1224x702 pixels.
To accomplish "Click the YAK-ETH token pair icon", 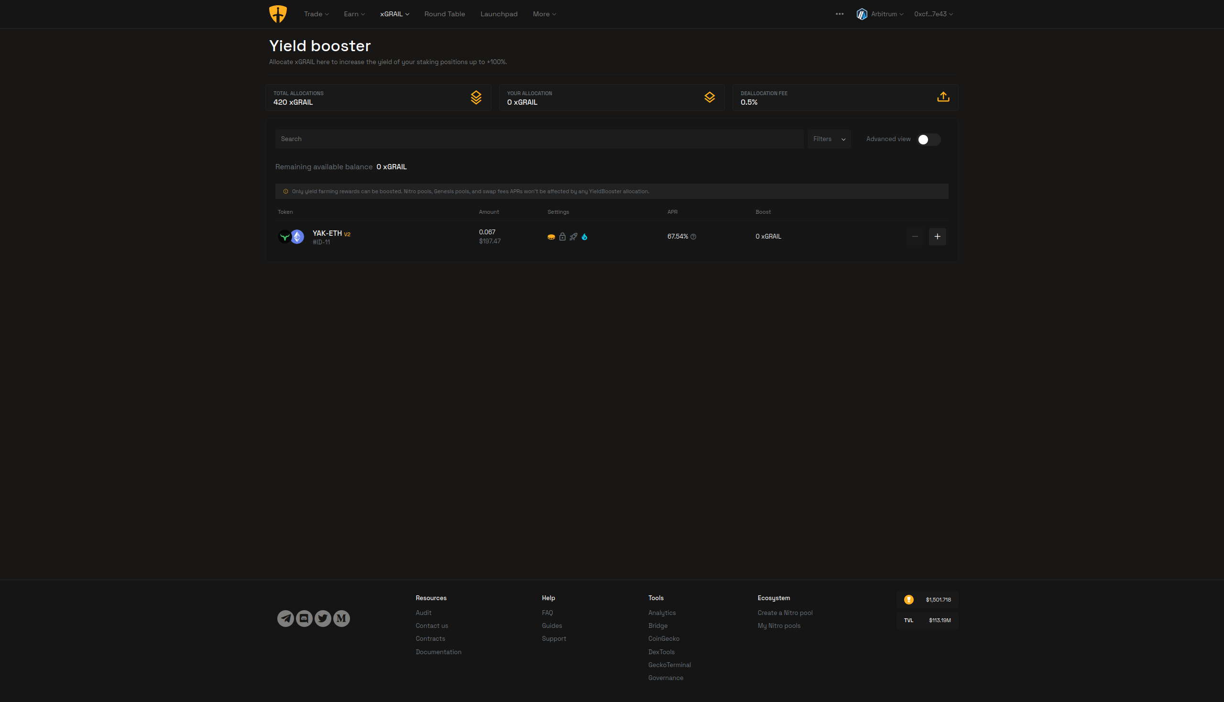I will coord(291,237).
